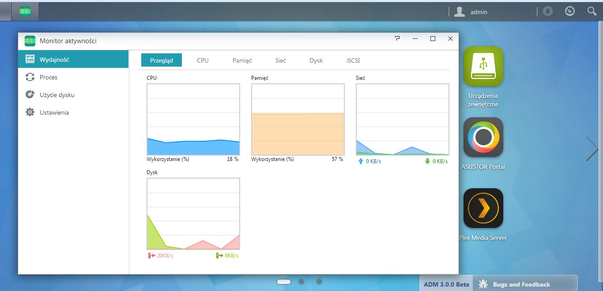Screen dimensions: 603x291
Task: Go to next desktop page arrow
Action: (592, 148)
